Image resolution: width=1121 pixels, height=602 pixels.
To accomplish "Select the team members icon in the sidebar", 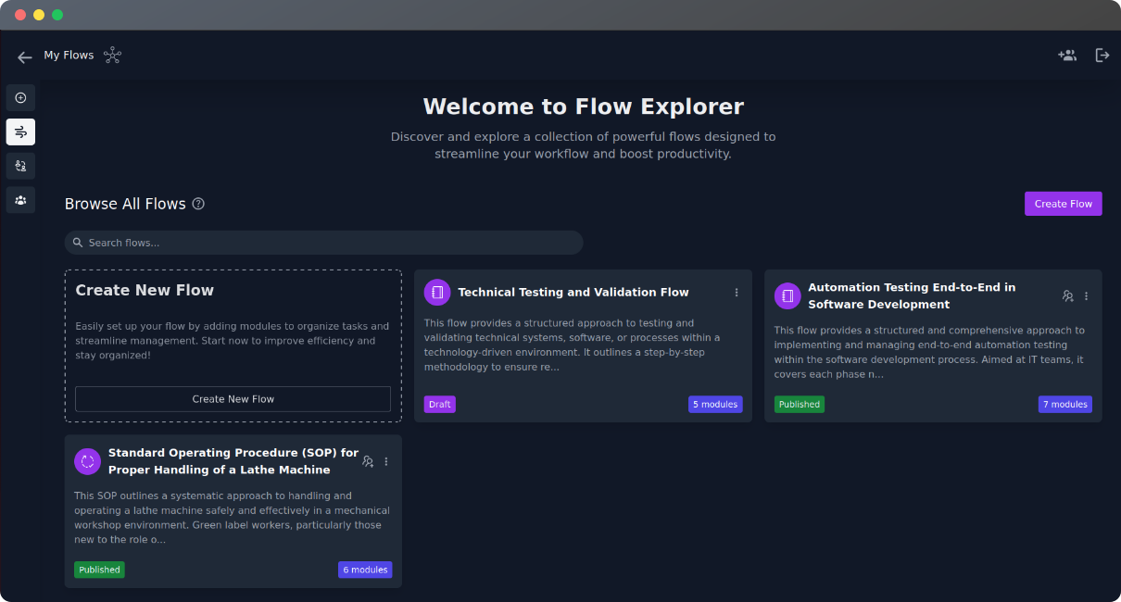I will point(20,200).
